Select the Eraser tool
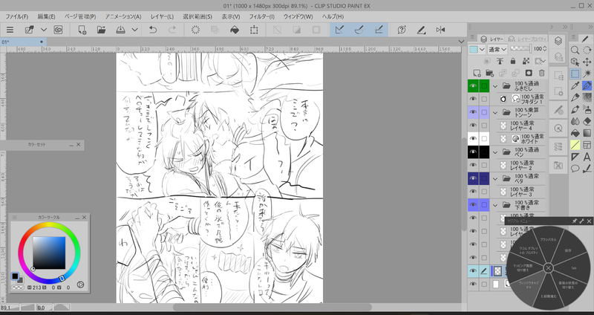 pyautogui.click(x=587, y=121)
